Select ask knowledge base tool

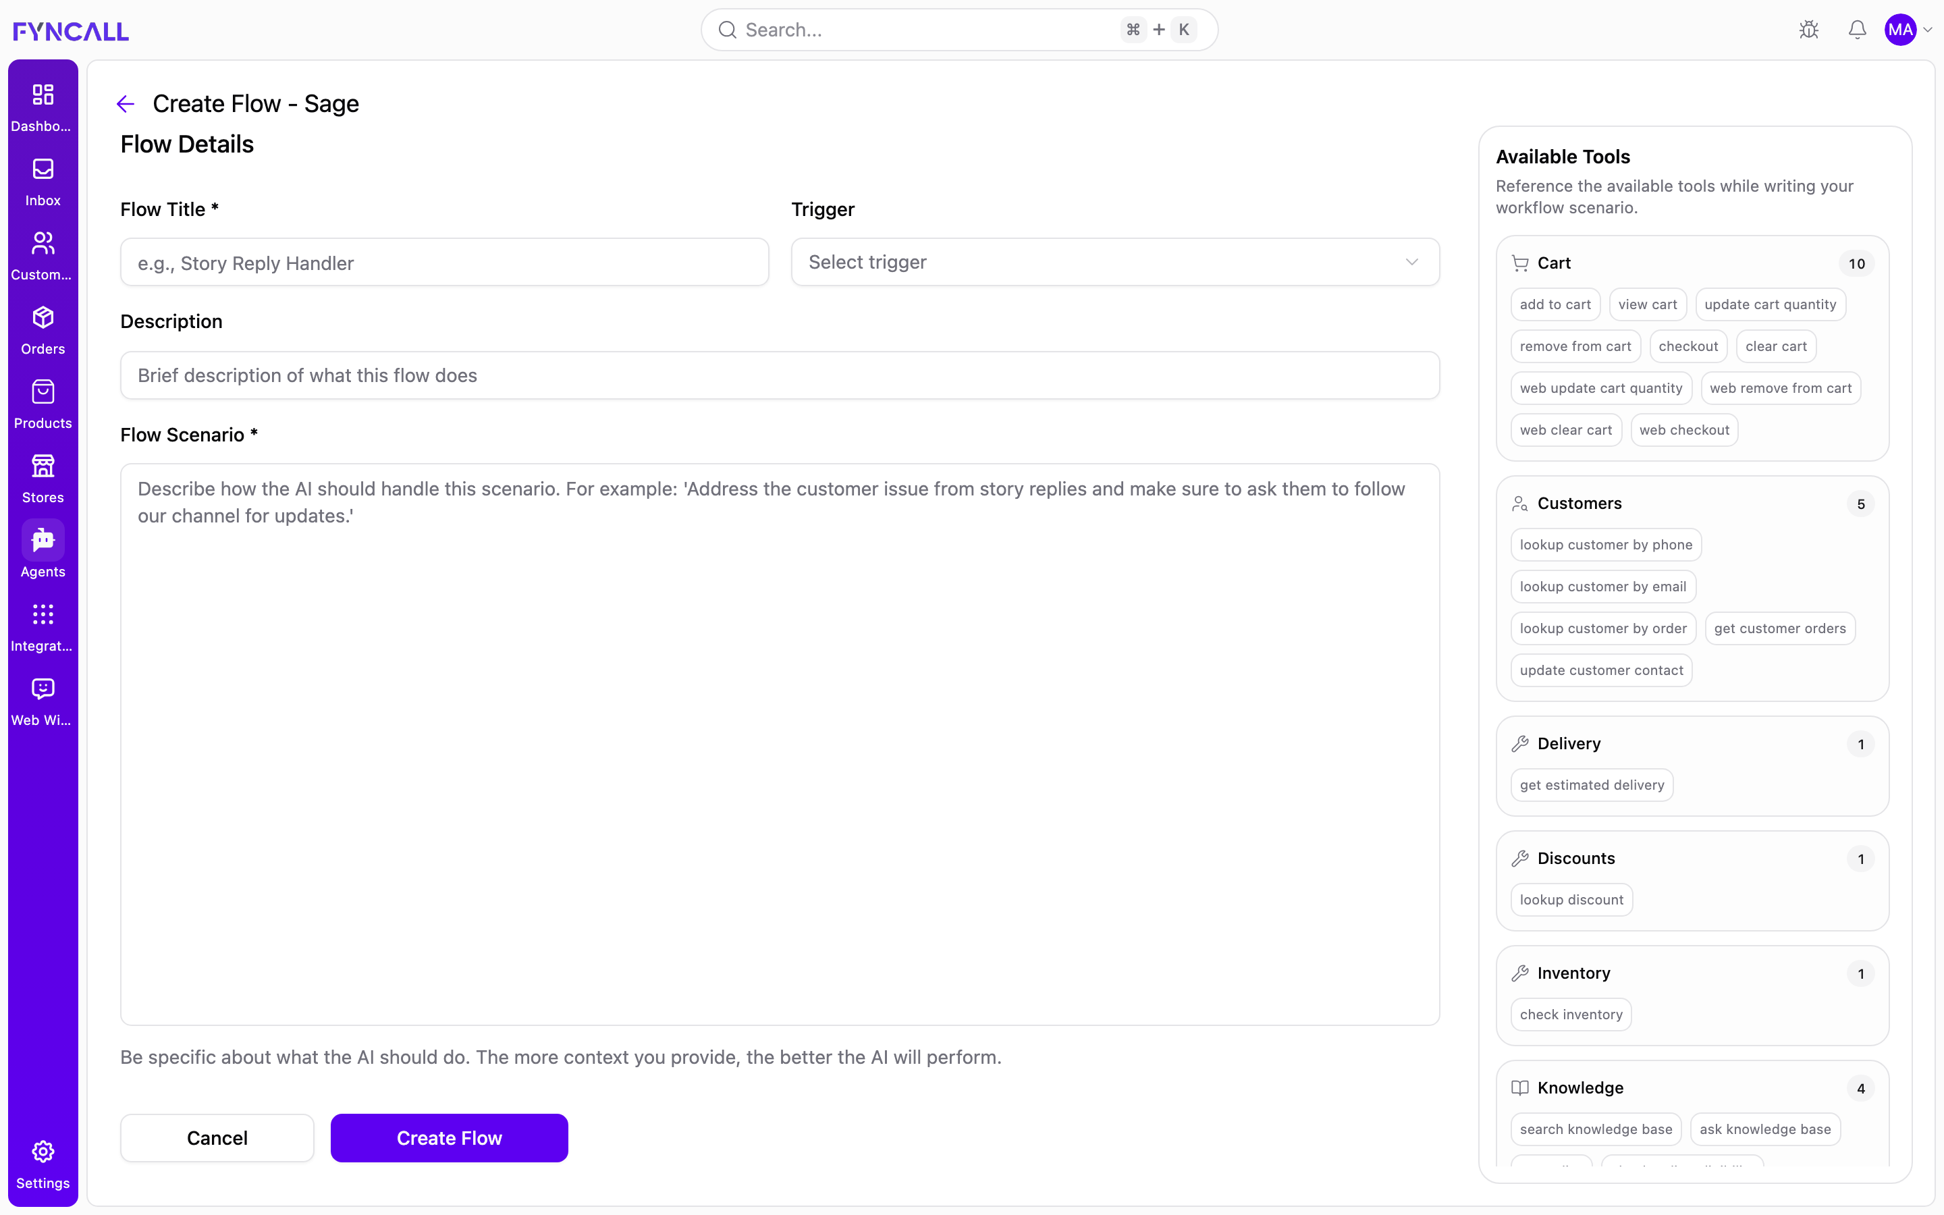pyautogui.click(x=1765, y=1129)
